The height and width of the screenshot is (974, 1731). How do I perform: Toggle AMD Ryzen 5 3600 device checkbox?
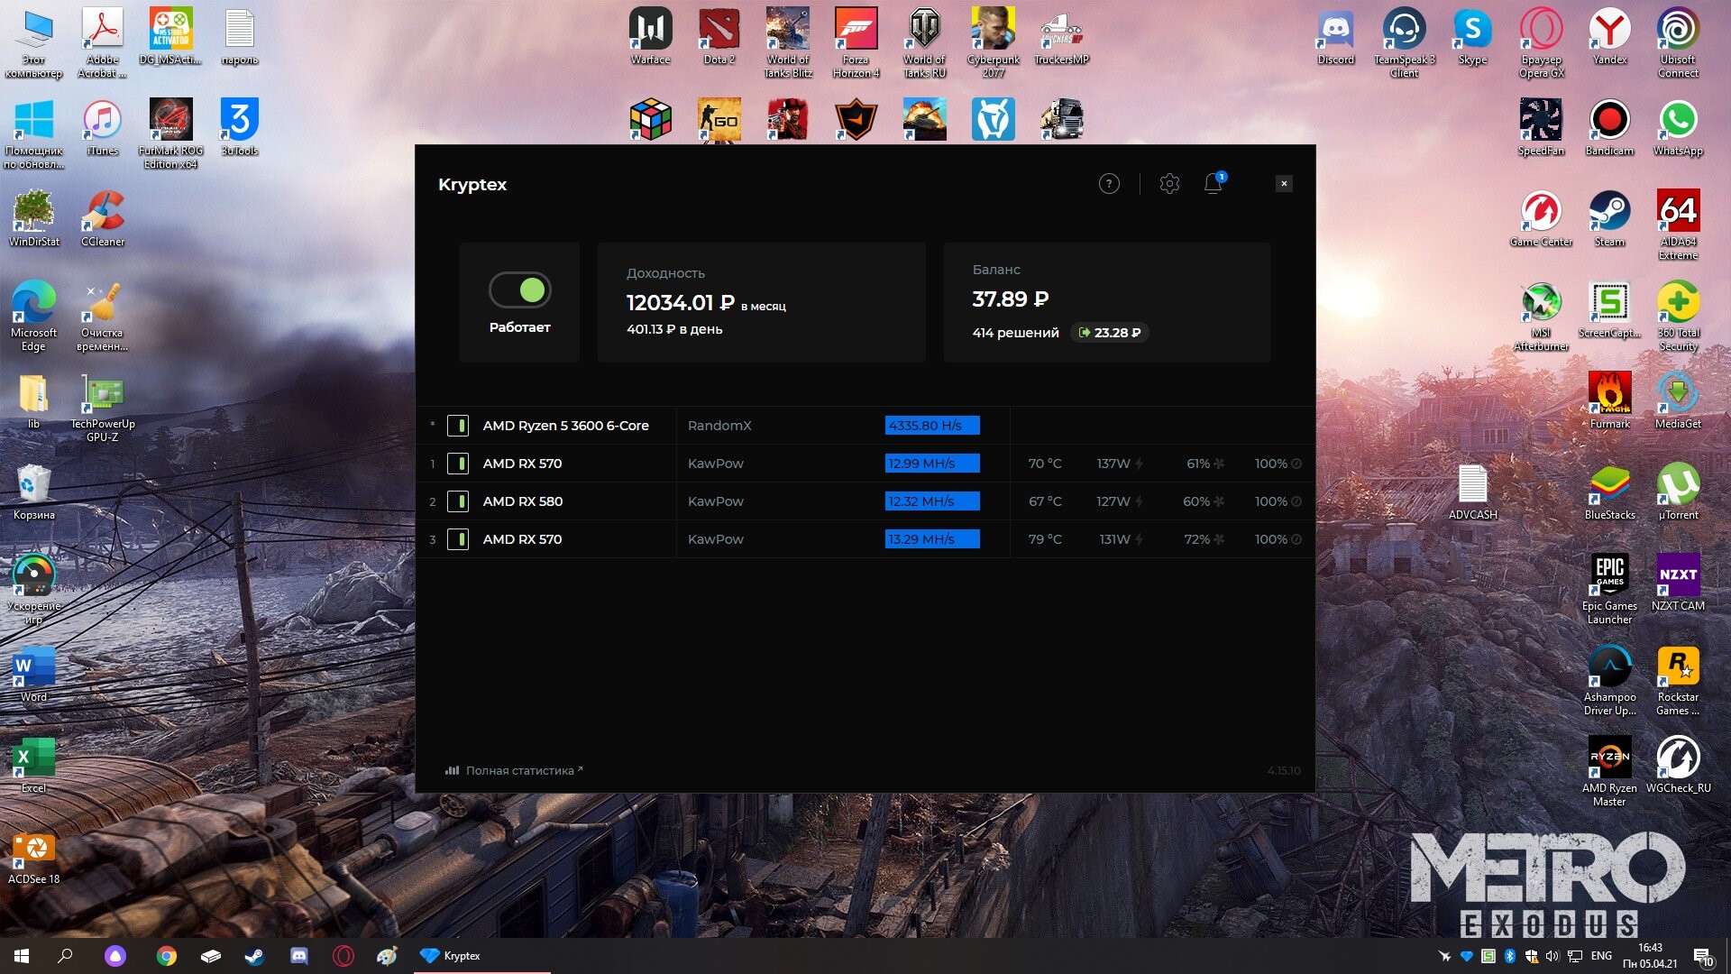[x=458, y=426]
